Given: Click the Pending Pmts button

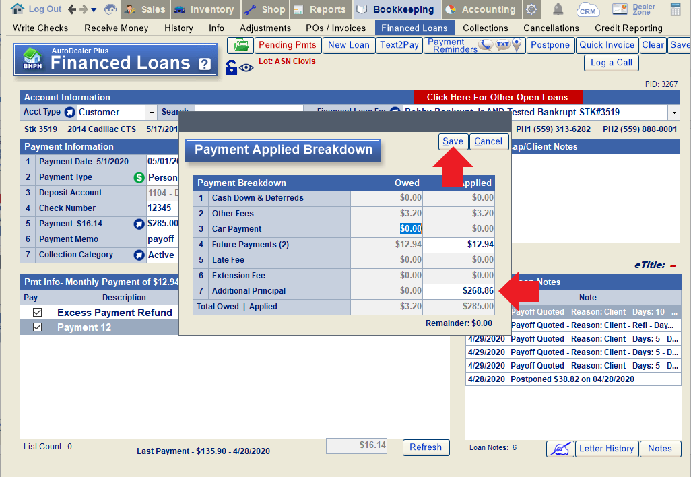Looking at the screenshot, I should (288, 45).
